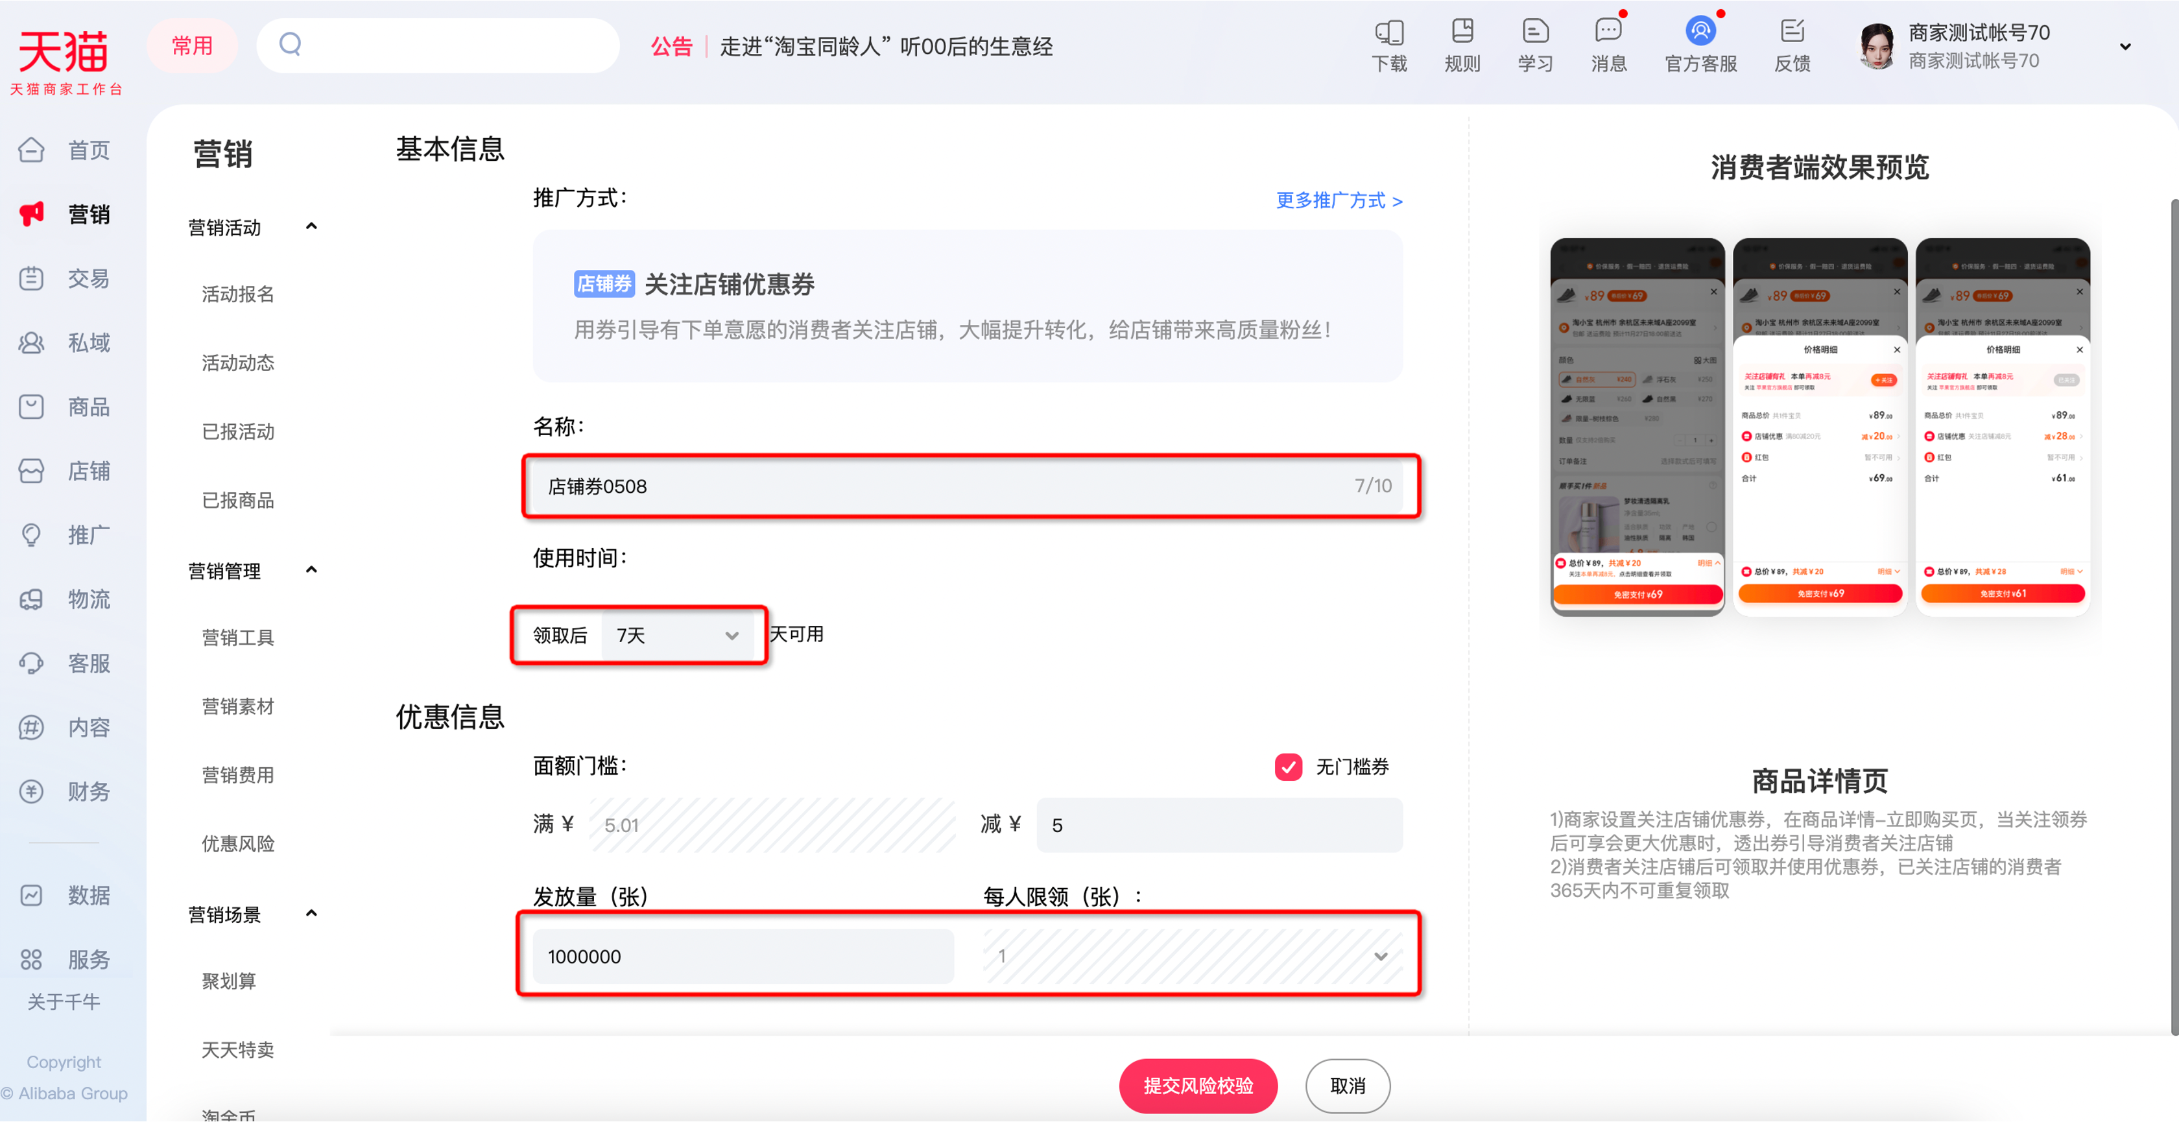The width and height of the screenshot is (2179, 1122).
Task: Open the 数据 data chart icon
Action: click(31, 895)
